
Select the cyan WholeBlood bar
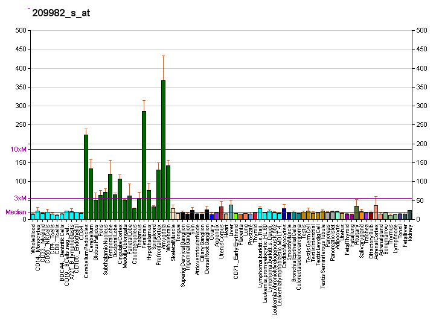(33, 216)
